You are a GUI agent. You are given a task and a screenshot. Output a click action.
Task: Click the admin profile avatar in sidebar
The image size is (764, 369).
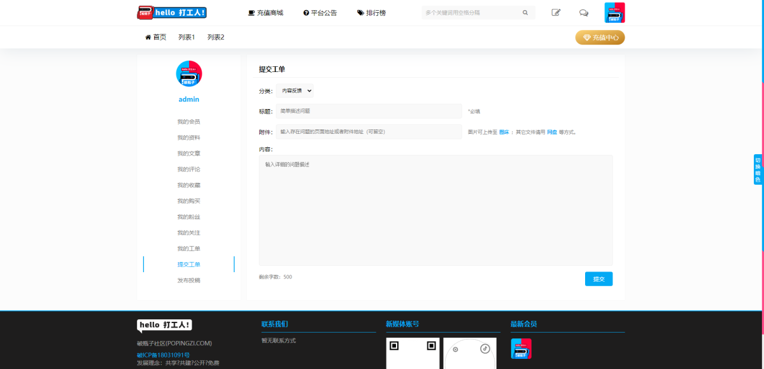(188, 74)
